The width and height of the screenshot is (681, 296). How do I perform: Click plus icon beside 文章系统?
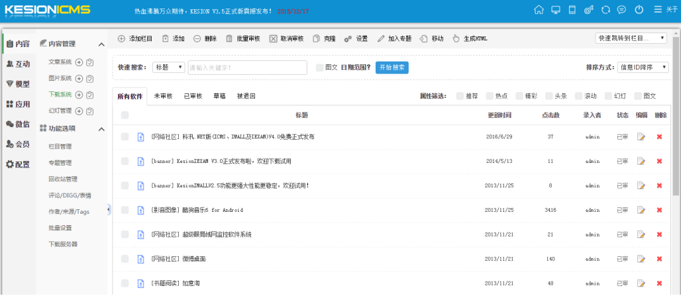(79, 62)
